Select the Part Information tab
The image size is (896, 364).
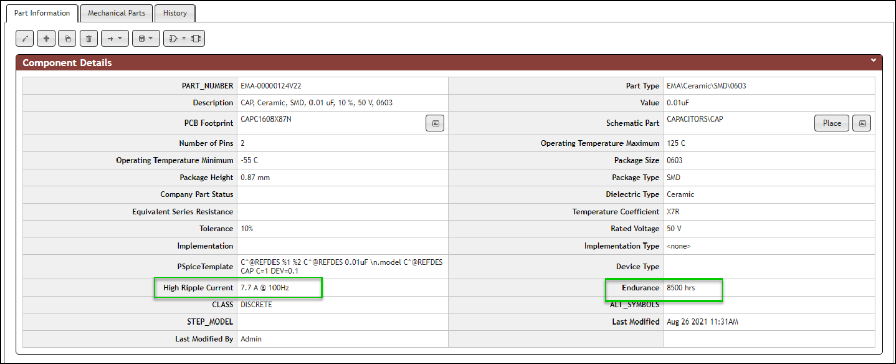[x=42, y=13]
